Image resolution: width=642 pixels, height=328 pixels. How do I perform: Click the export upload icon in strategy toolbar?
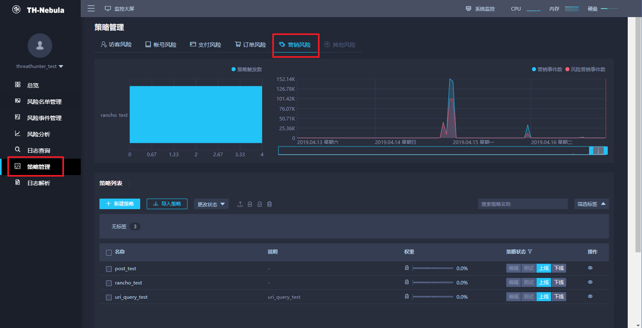(x=240, y=204)
